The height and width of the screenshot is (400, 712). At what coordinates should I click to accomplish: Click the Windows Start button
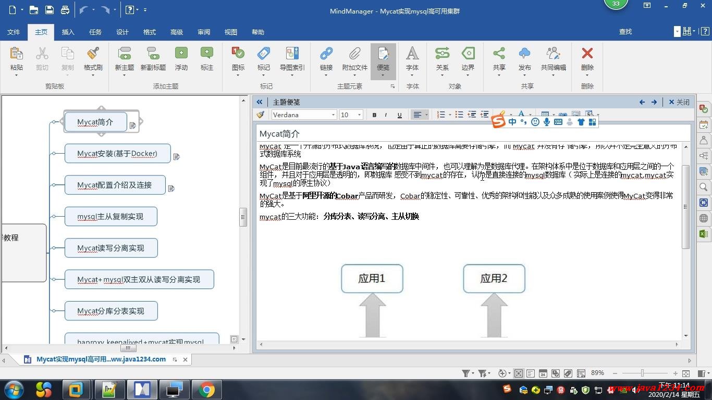(x=13, y=390)
